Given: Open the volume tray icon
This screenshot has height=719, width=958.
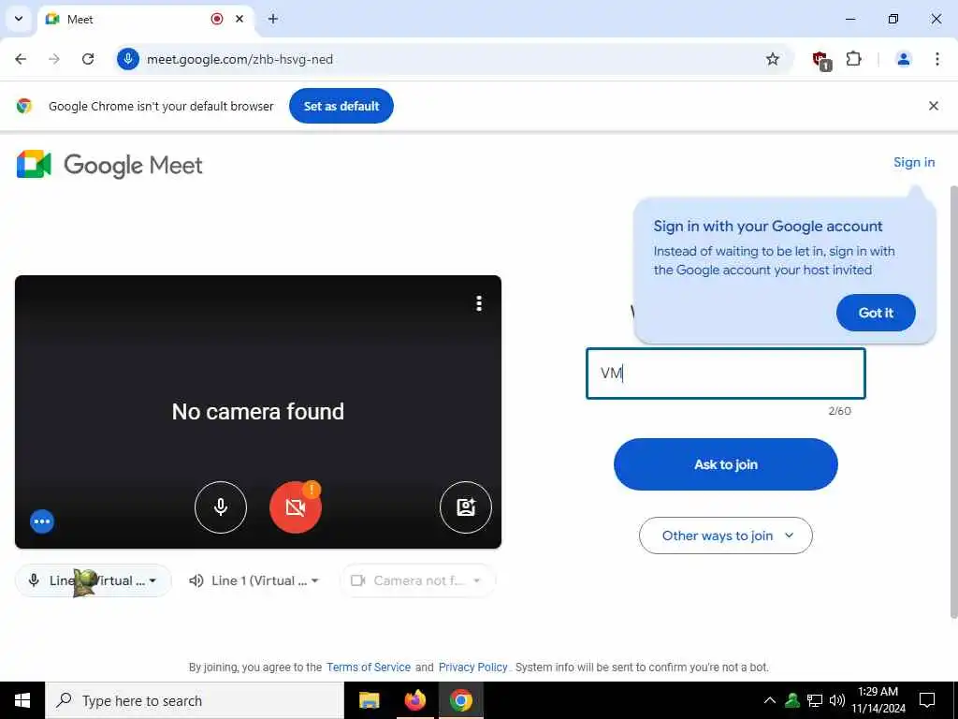Looking at the screenshot, I should point(836,700).
